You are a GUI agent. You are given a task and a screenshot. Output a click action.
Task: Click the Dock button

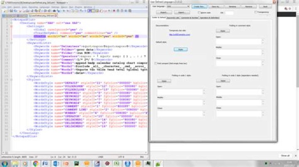(265, 7)
